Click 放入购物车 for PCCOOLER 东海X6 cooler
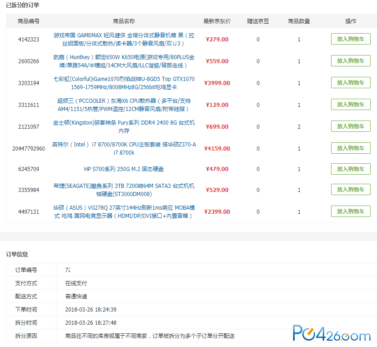Image resolution: width=377 pixels, height=347 pixels. coord(351,105)
